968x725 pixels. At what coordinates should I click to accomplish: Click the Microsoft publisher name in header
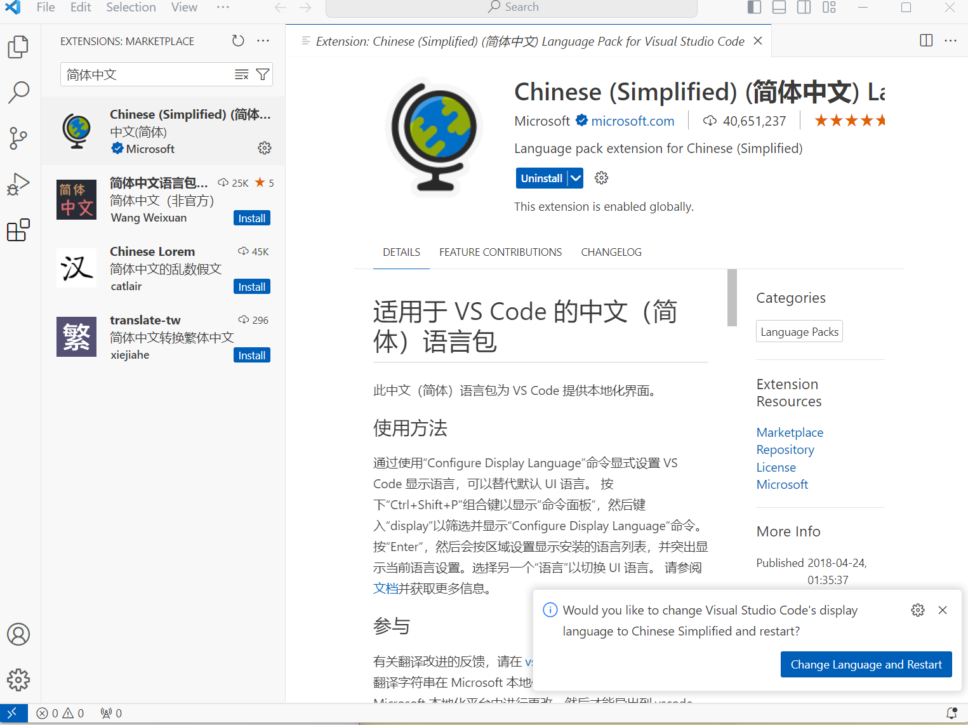542,121
